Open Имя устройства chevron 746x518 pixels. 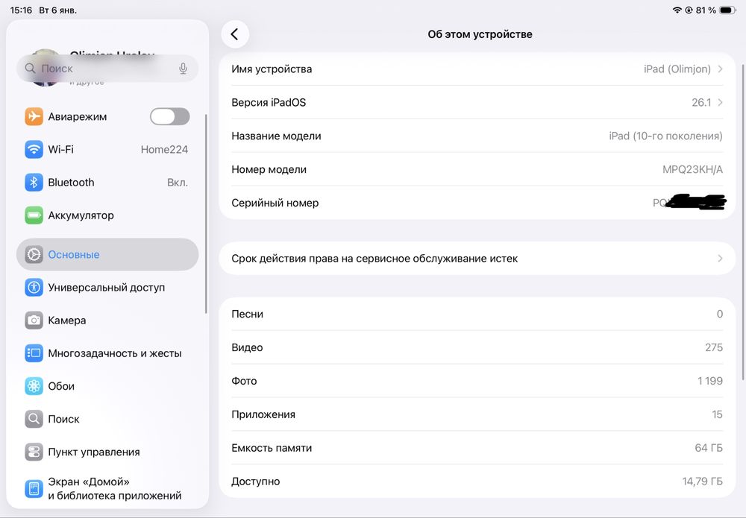tap(721, 69)
